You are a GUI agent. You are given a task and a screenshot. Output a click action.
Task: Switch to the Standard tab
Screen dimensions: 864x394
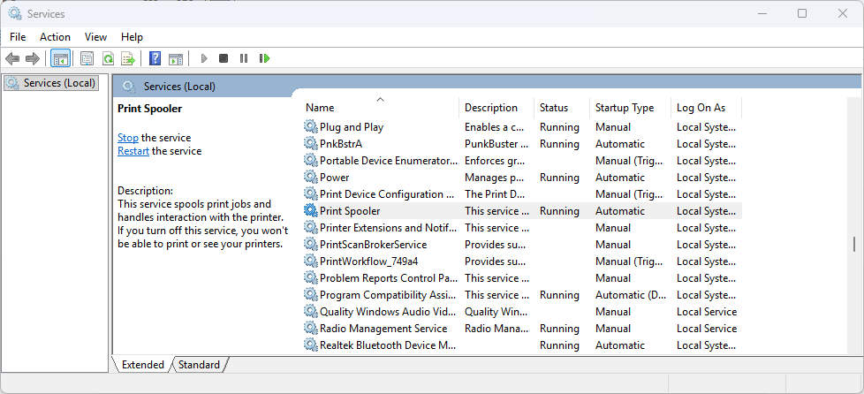[199, 364]
